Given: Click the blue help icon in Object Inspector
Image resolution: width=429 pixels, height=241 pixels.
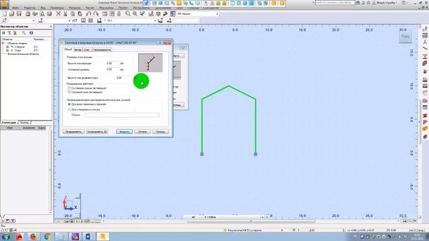Looking at the screenshot, I should pyautogui.click(x=32, y=33).
